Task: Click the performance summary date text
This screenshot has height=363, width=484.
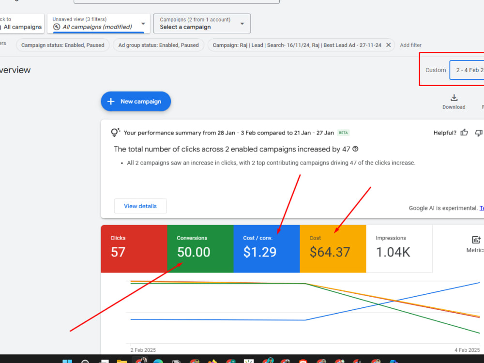Action: point(229,133)
